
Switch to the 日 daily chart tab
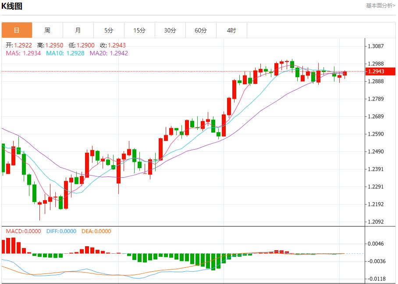pos(17,30)
